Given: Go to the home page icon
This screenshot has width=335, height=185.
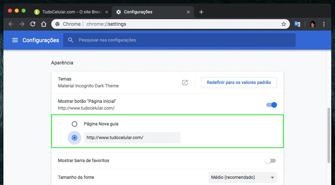Looking at the screenshot, I should (x=44, y=24).
